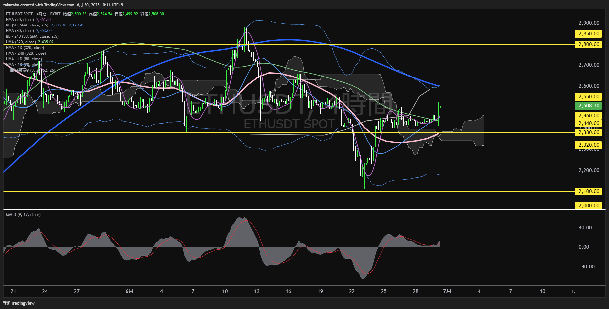Click the 2,200.00 price axis value
This screenshot has height=309, width=609.
[589, 170]
